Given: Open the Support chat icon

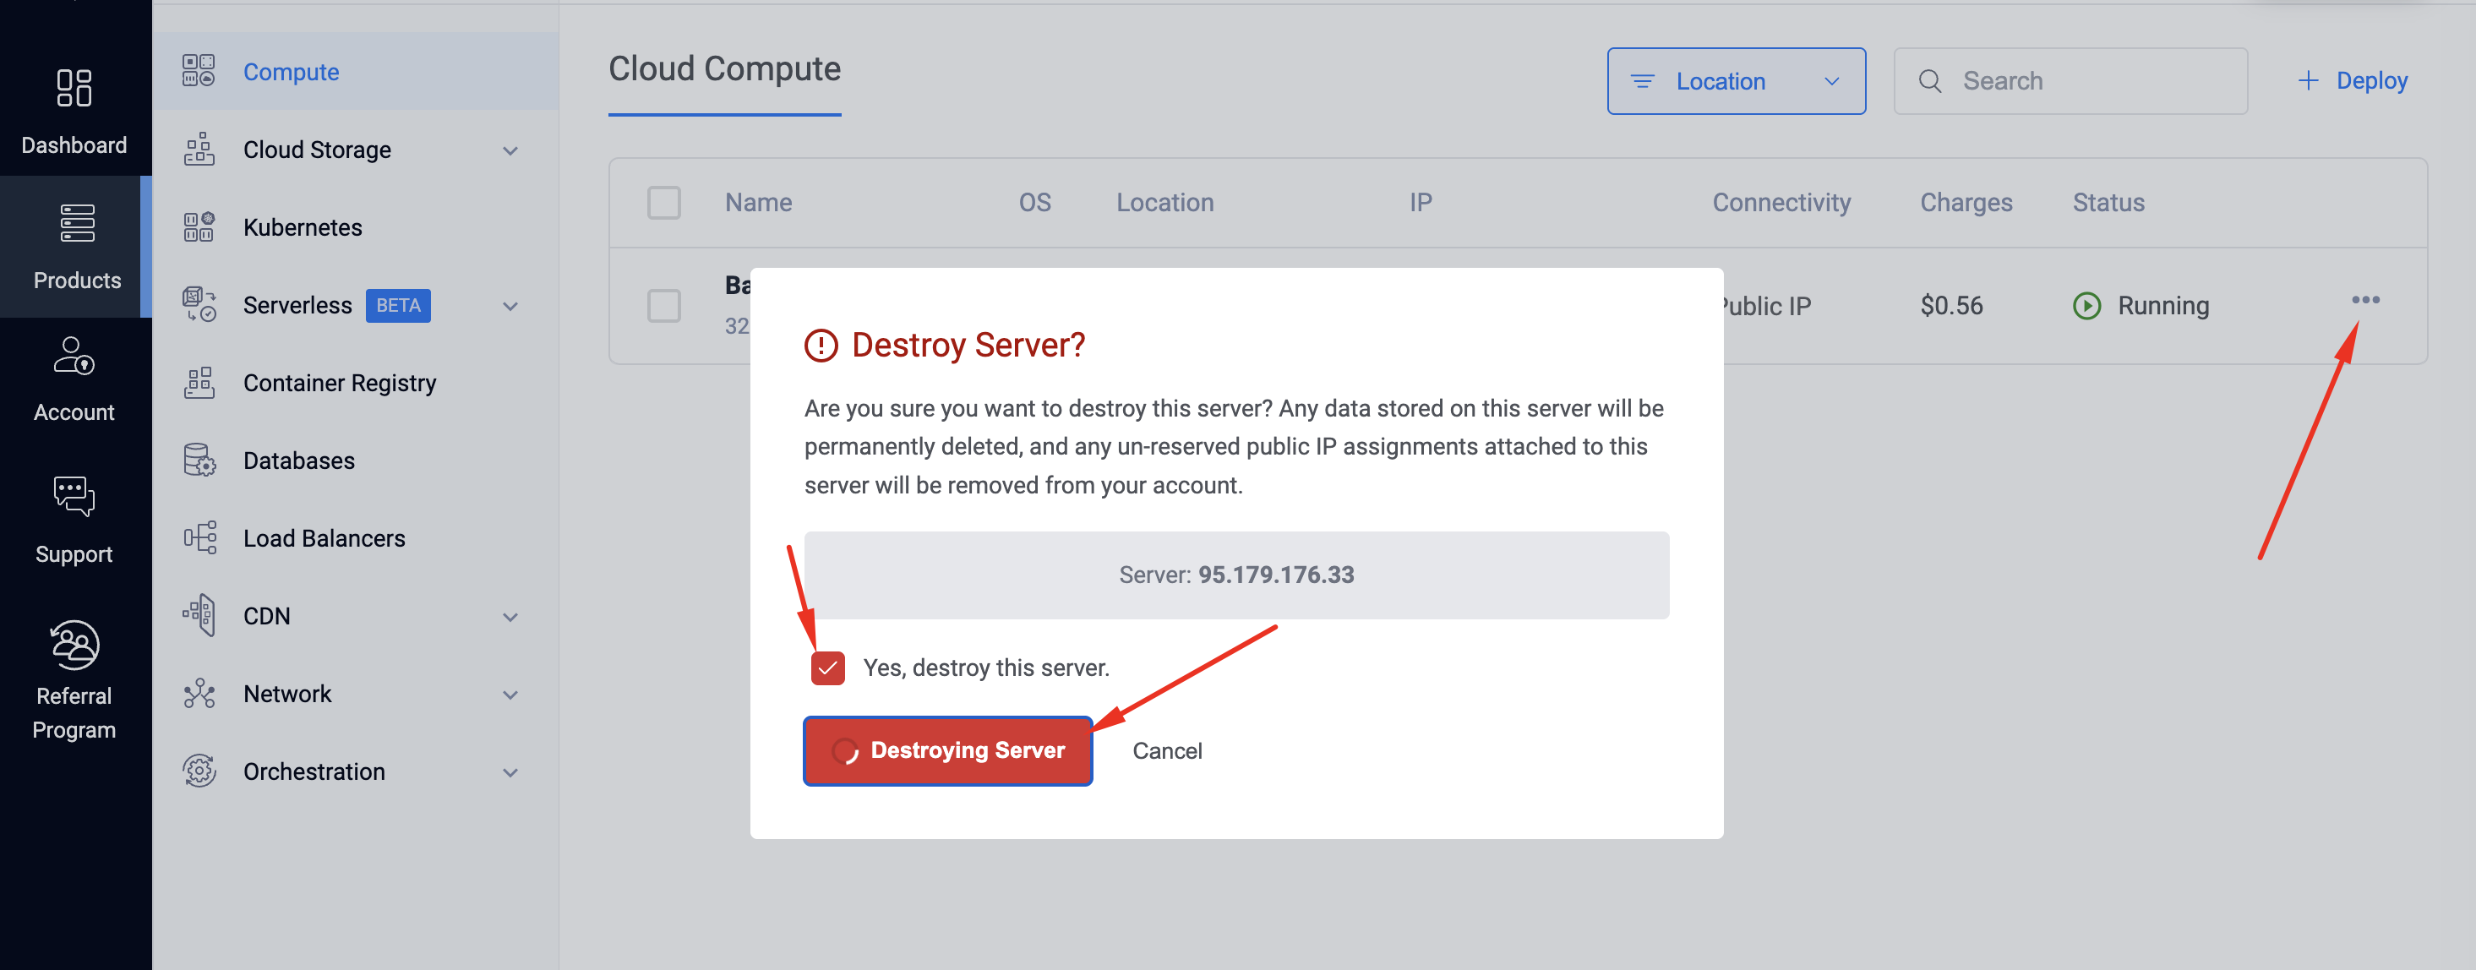Looking at the screenshot, I should [x=74, y=497].
